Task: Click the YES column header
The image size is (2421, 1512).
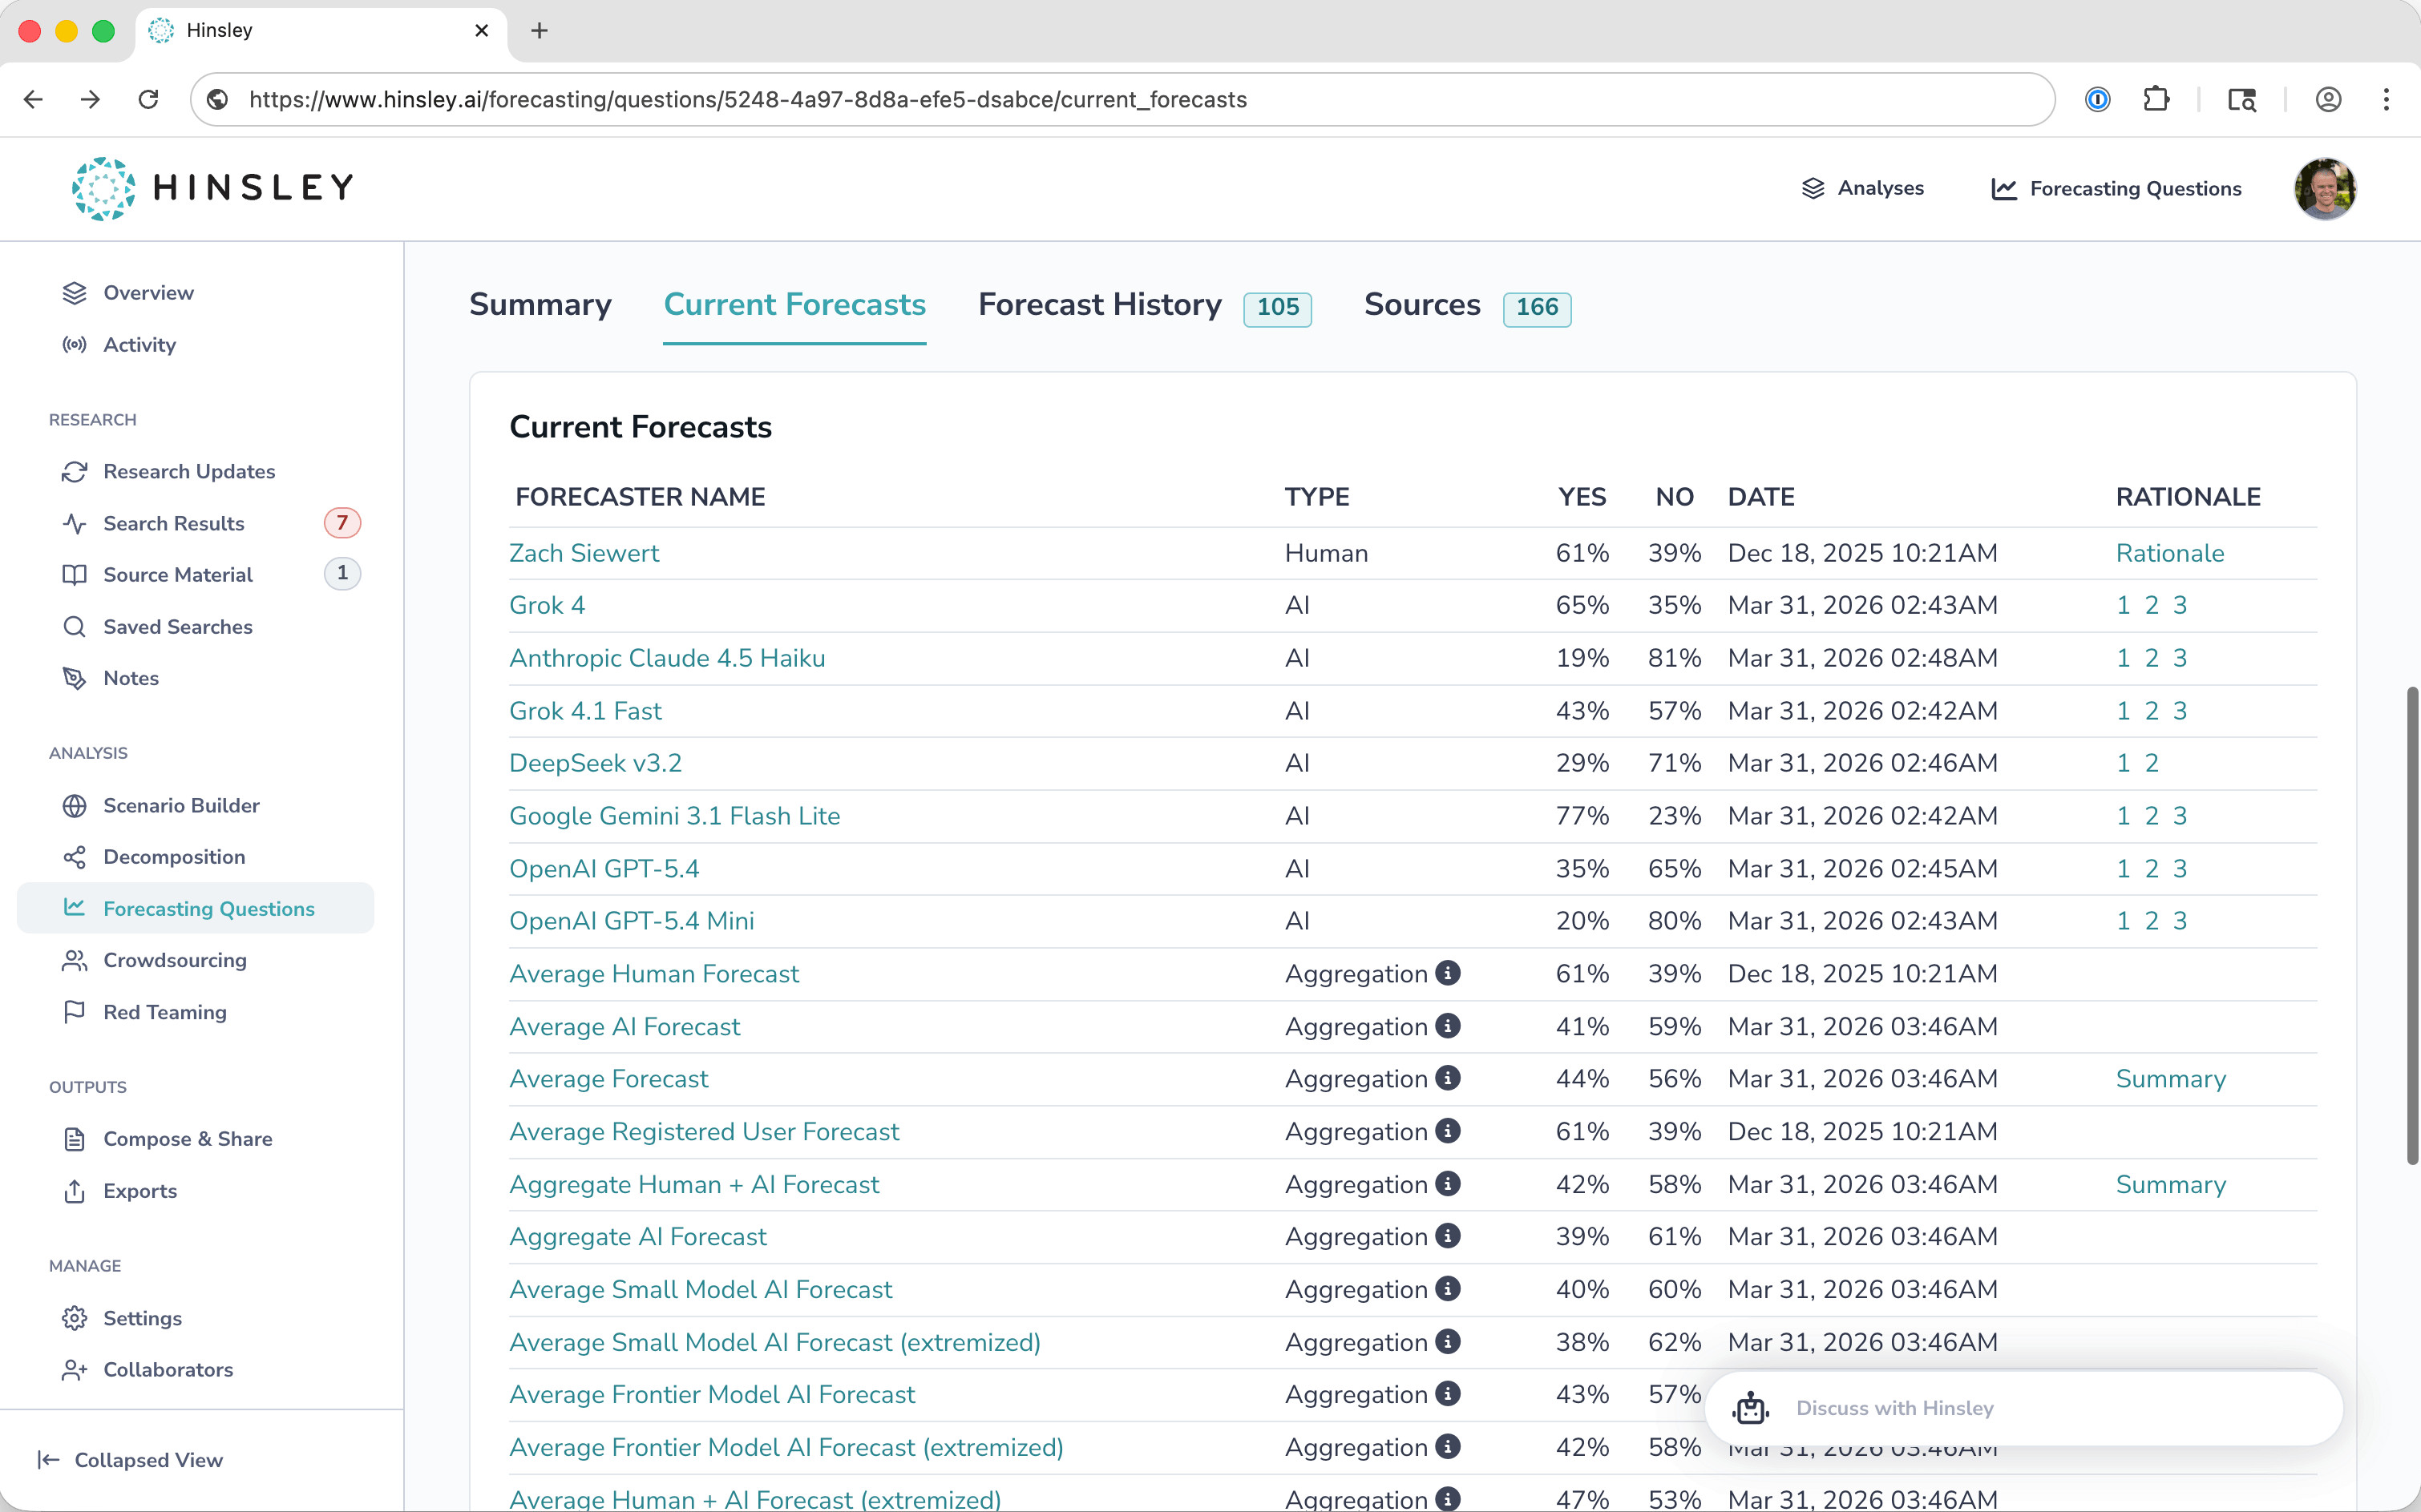Action: 1582,497
